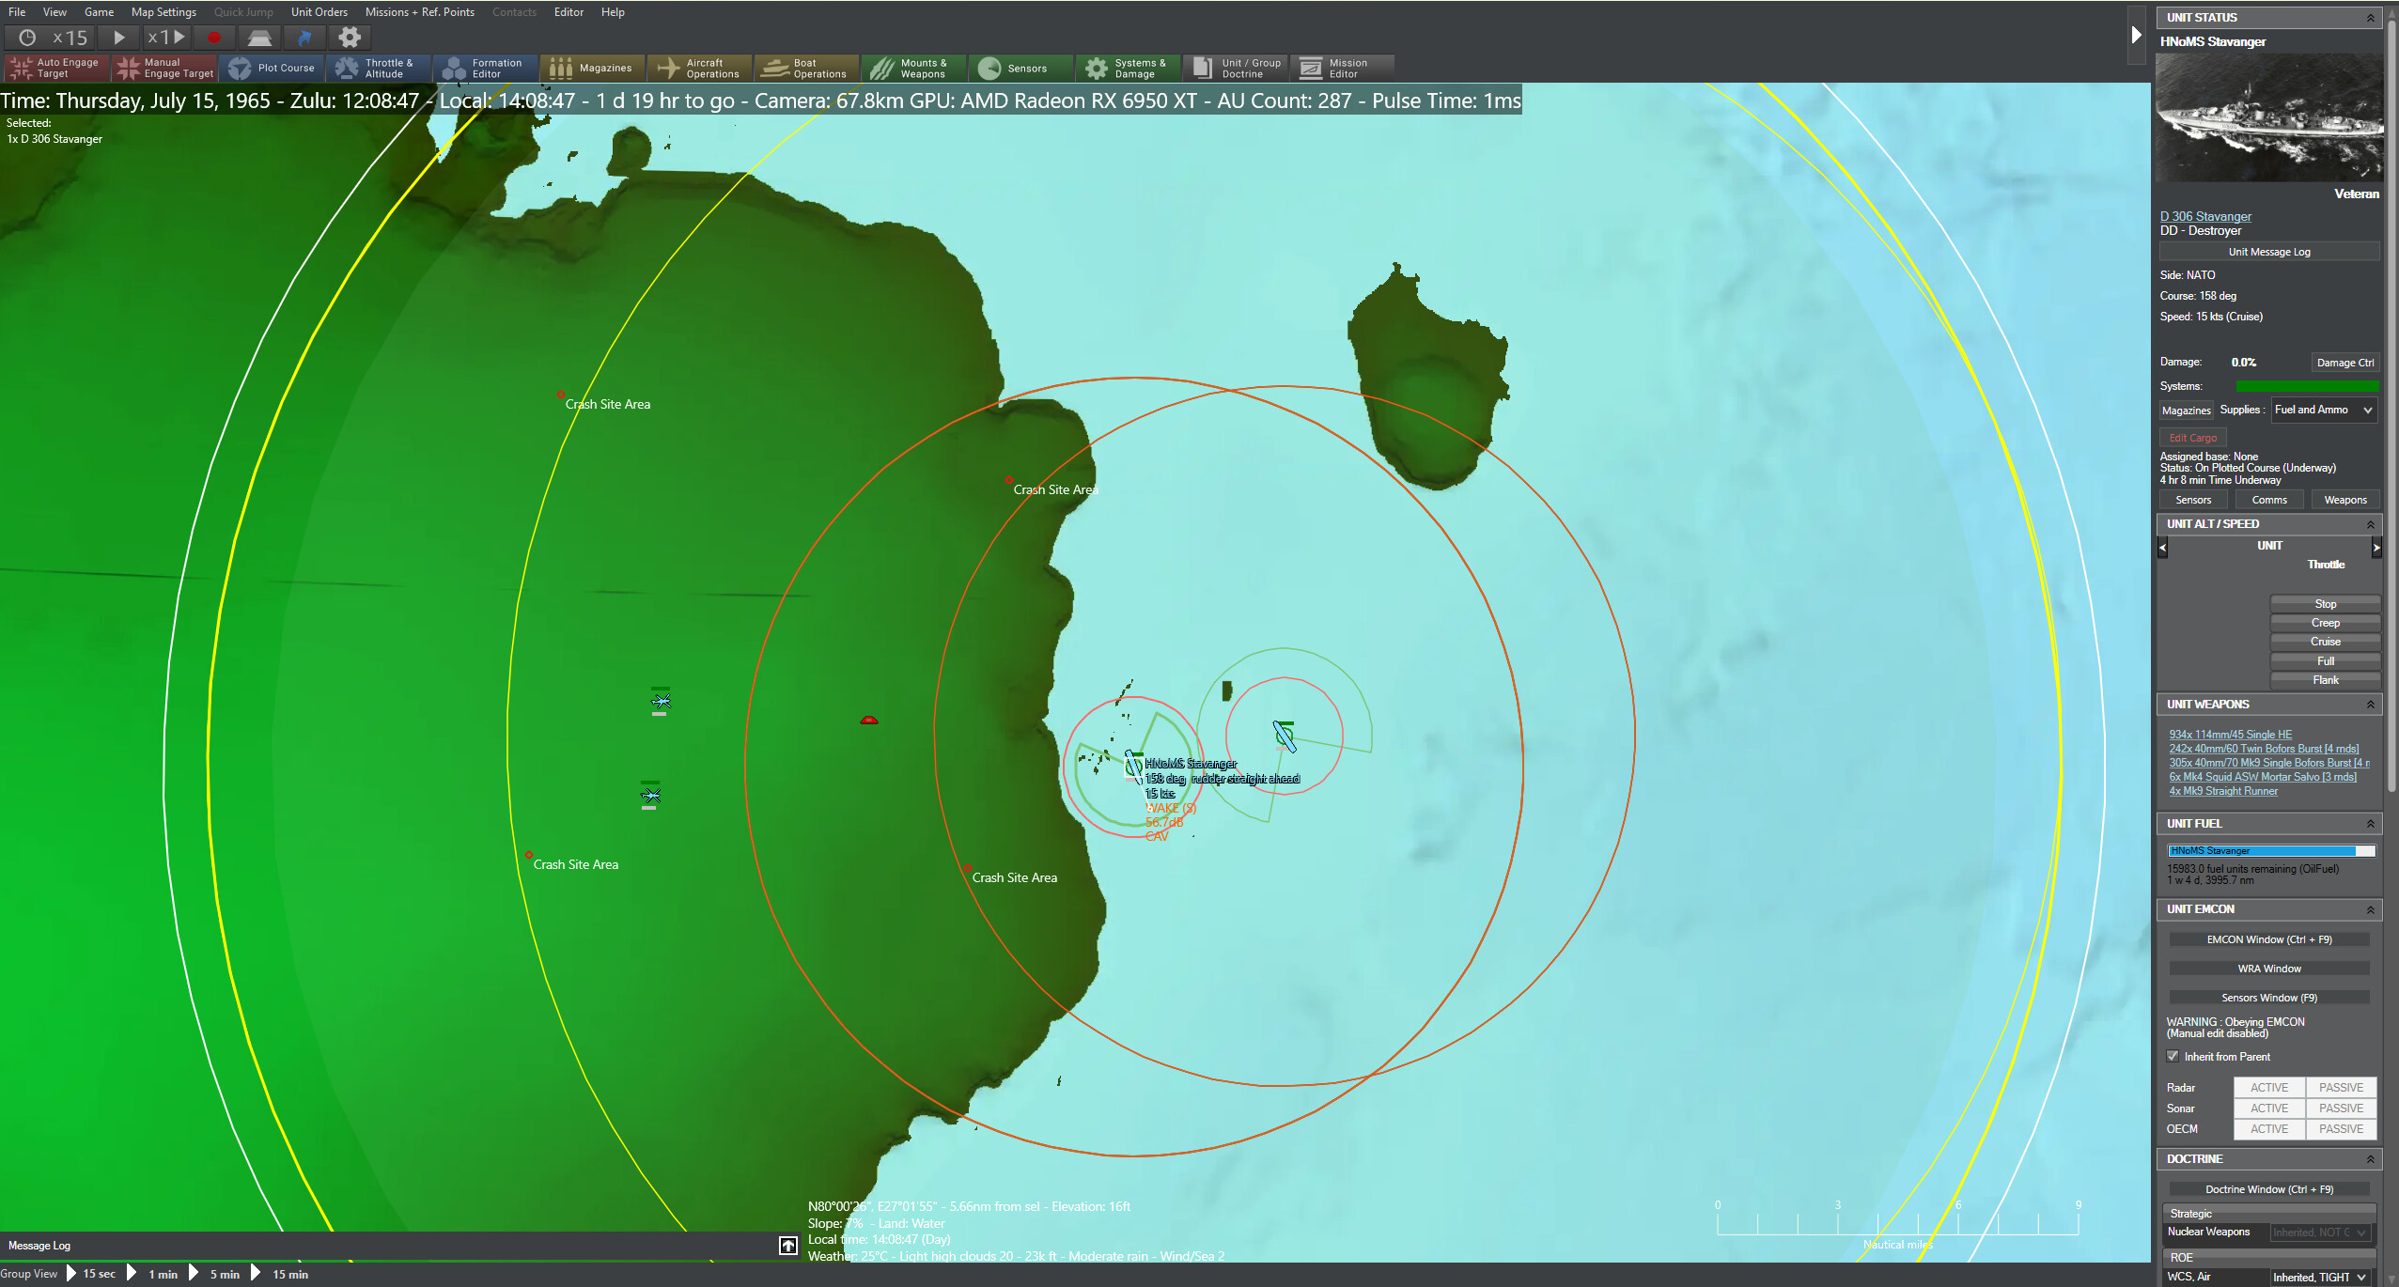Open the Formation Editor
Viewport: 2399px width, 1287px height.
(485, 68)
